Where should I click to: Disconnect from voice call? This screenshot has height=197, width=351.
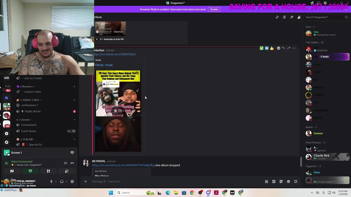point(72,163)
